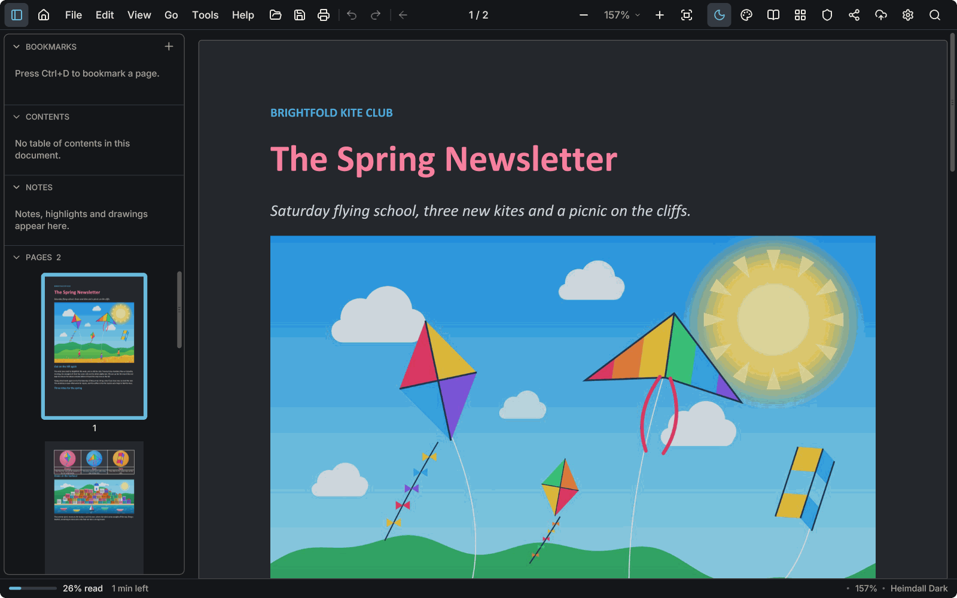This screenshot has height=598, width=957.
Task: Collapse the BOOKMARKS section
Action: [17, 47]
